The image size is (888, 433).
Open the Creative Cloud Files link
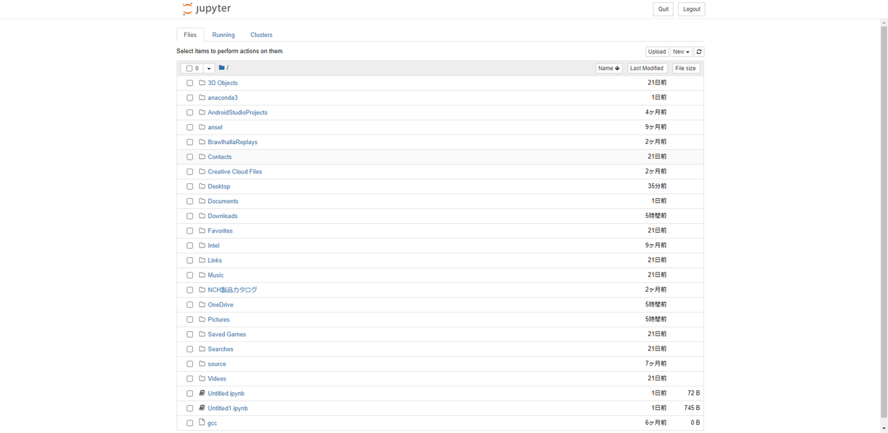click(x=235, y=171)
